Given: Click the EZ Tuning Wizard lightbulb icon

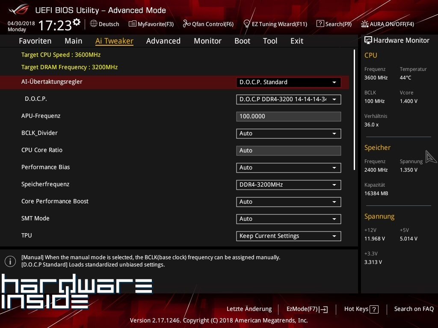Looking at the screenshot, I should point(247,24).
